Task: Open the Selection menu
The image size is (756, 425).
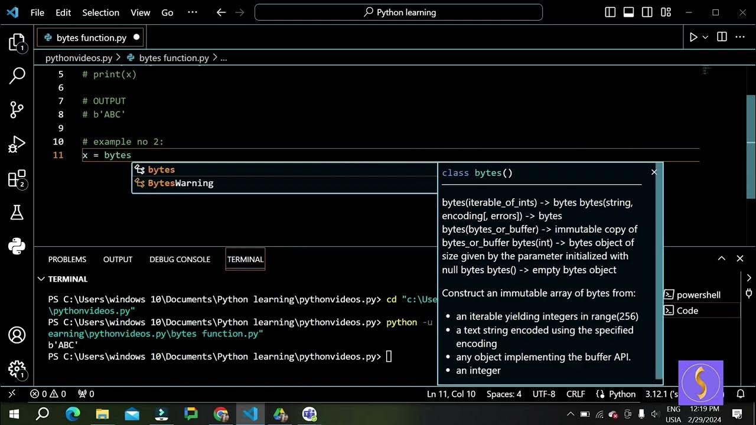Action: (100, 12)
